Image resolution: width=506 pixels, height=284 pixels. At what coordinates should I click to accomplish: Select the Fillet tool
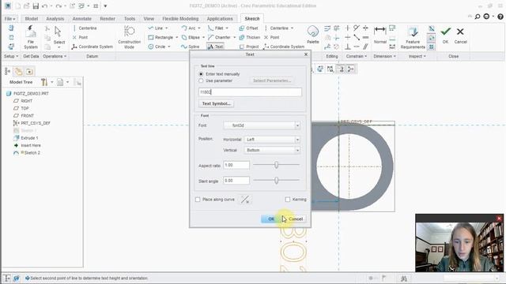pos(216,28)
